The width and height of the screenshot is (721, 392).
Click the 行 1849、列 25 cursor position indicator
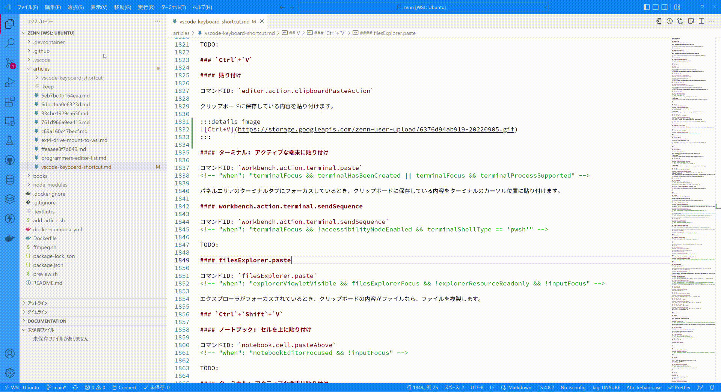click(x=422, y=387)
